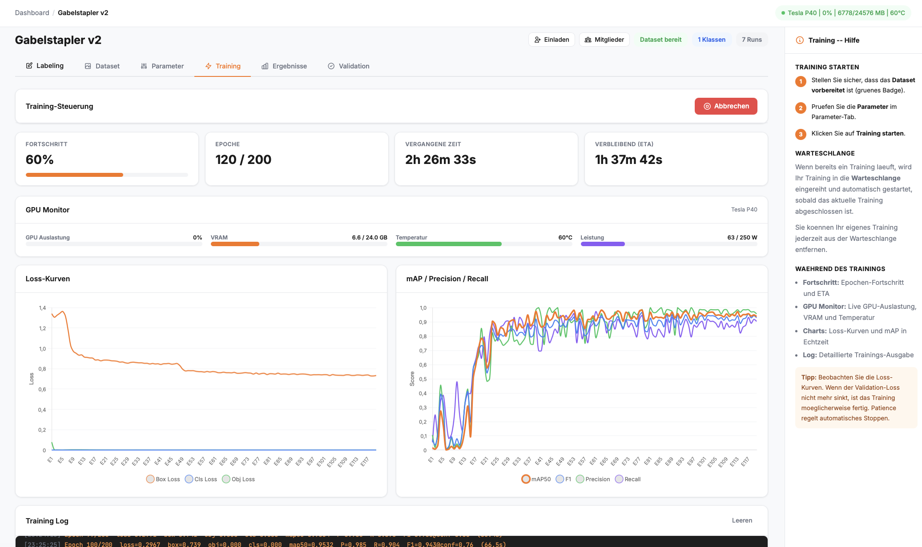Click the Validation checkmark circle icon
922x547 pixels.
tap(331, 66)
